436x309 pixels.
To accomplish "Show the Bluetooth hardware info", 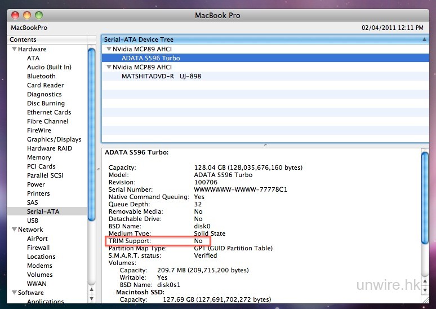I will pyautogui.click(x=41, y=76).
